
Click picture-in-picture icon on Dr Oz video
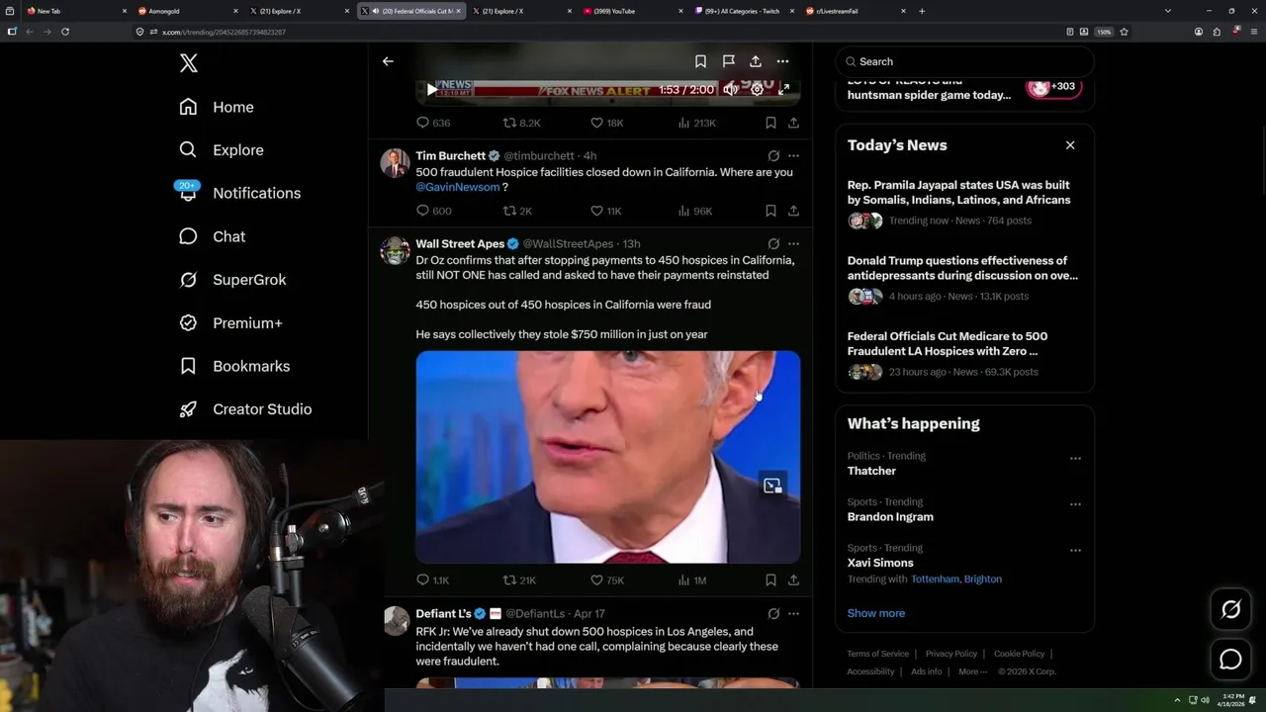772,486
